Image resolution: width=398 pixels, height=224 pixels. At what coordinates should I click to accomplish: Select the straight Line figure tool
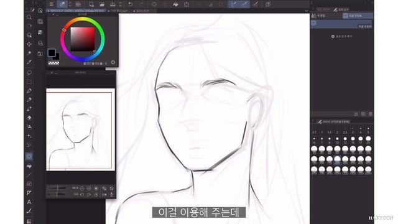(x=29, y=175)
